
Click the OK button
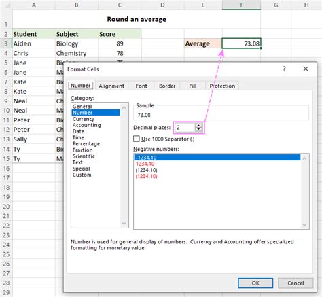(255, 283)
